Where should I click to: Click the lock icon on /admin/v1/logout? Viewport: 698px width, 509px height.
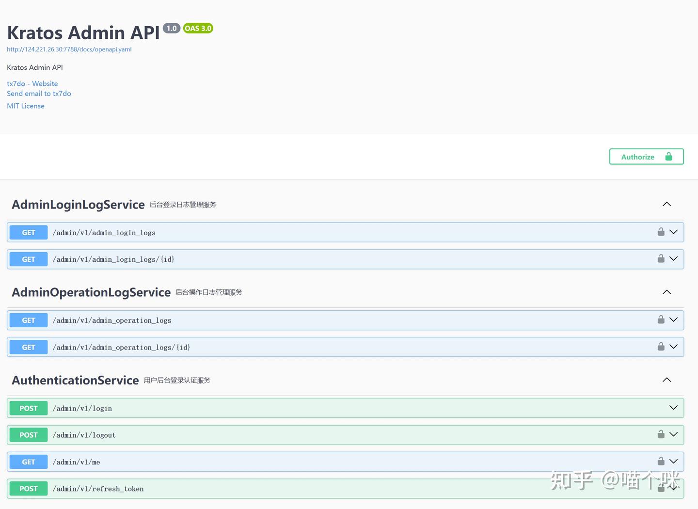[661, 434]
